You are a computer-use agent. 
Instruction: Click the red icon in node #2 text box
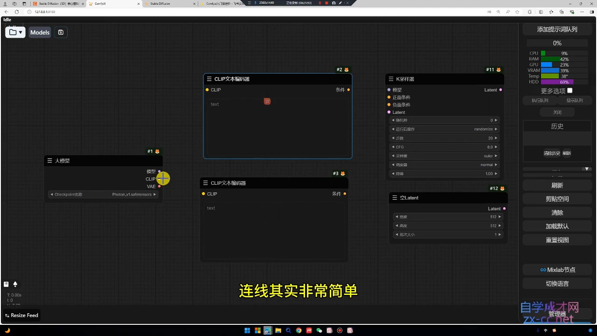point(267,101)
